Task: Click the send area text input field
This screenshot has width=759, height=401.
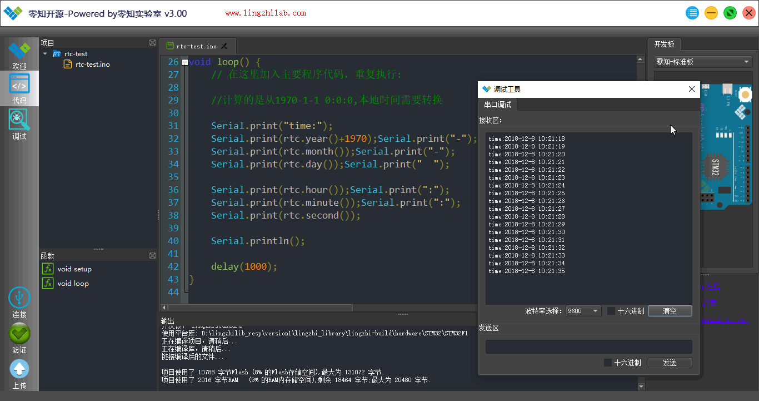Action: point(589,346)
